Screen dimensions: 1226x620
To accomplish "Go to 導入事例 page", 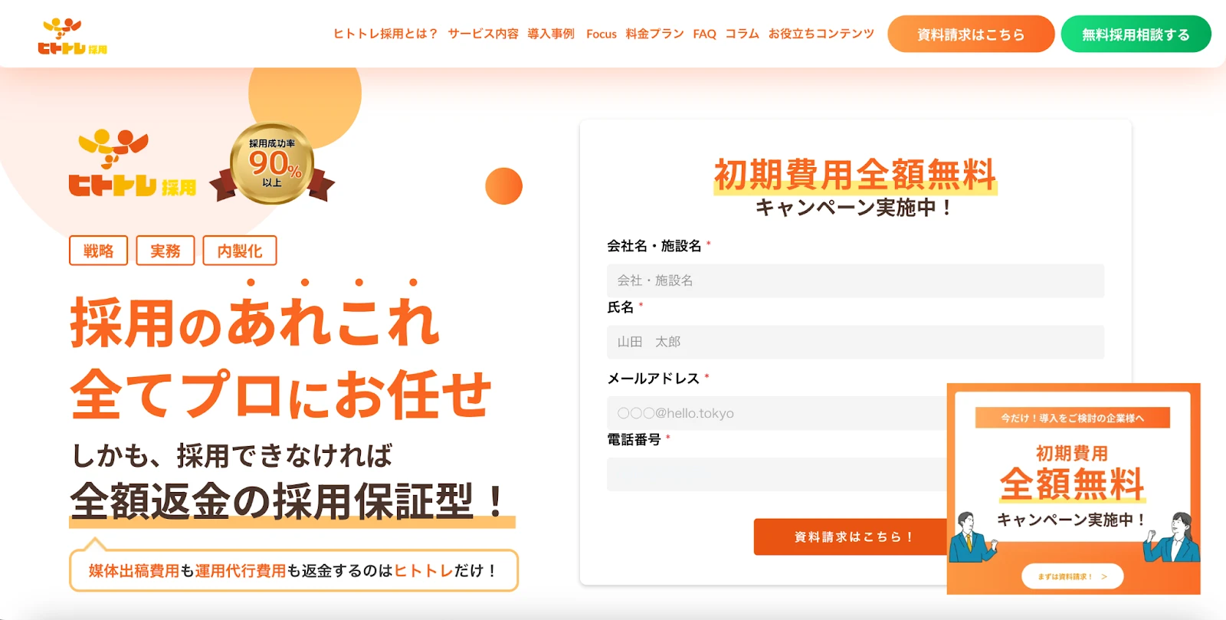I will 551,34.
